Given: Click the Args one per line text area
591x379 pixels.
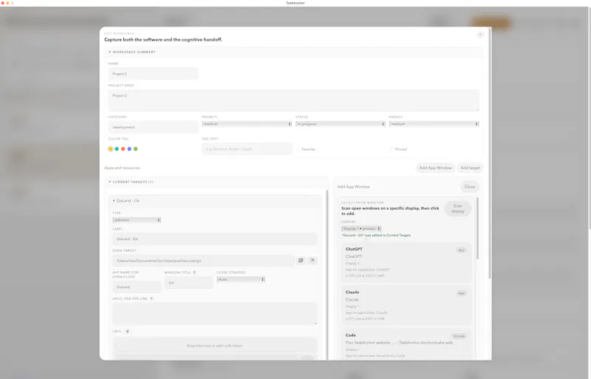Looking at the screenshot, I should pyautogui.click(x=215, y=313).
